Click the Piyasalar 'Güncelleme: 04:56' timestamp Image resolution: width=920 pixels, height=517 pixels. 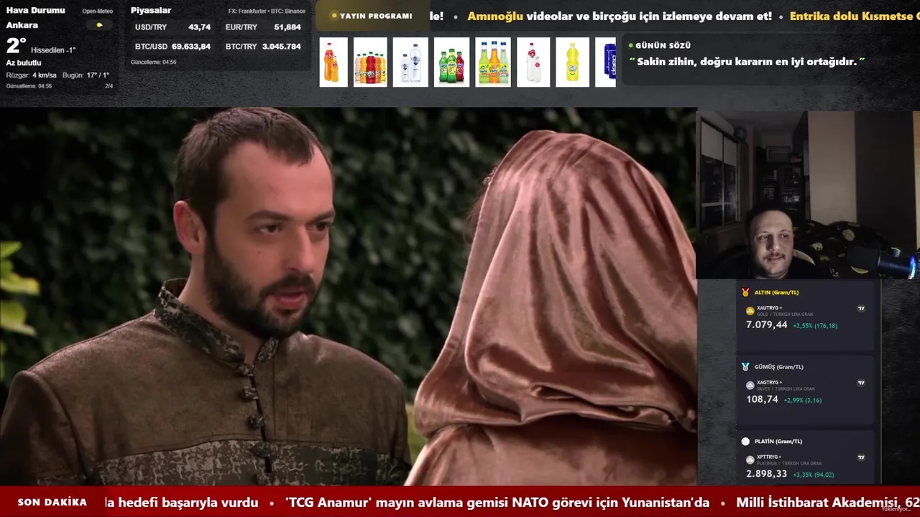[x=153, y=62]
